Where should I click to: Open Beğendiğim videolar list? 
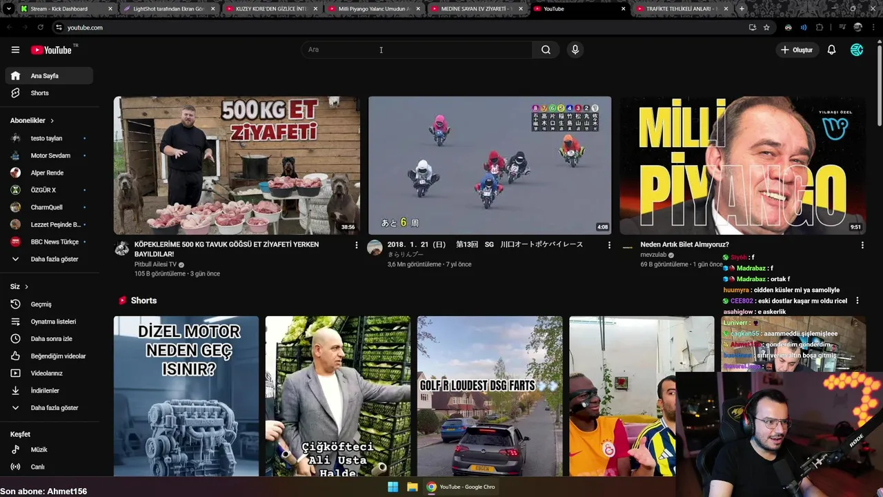[49, 356]
